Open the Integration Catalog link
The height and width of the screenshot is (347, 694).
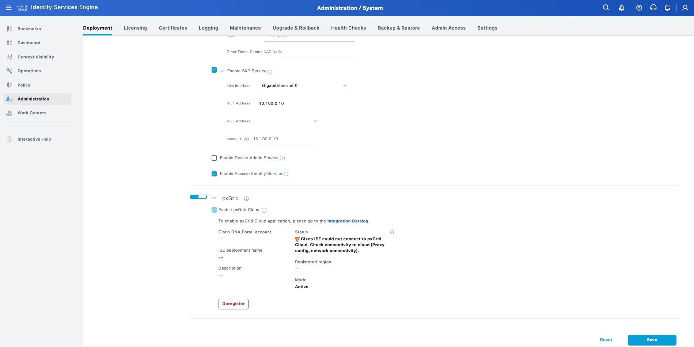click(348, 221)
